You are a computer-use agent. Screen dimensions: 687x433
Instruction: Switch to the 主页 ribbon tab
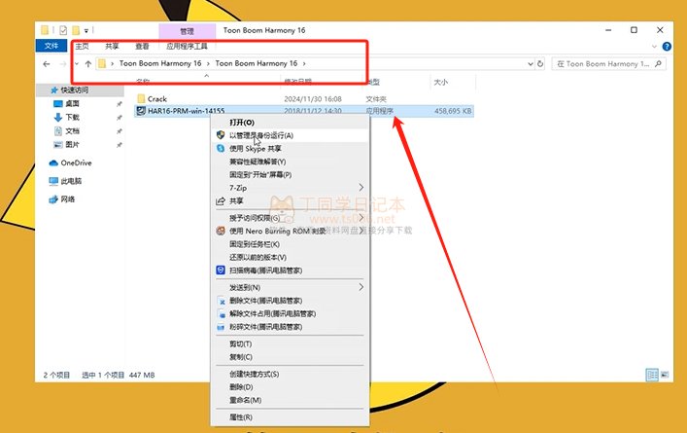(82, 46)
